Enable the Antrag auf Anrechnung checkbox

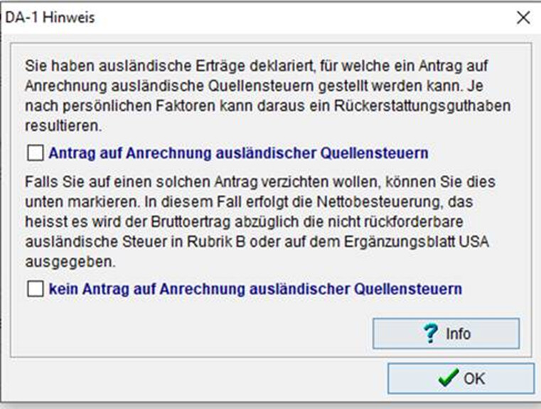click(x=34, y=152)
